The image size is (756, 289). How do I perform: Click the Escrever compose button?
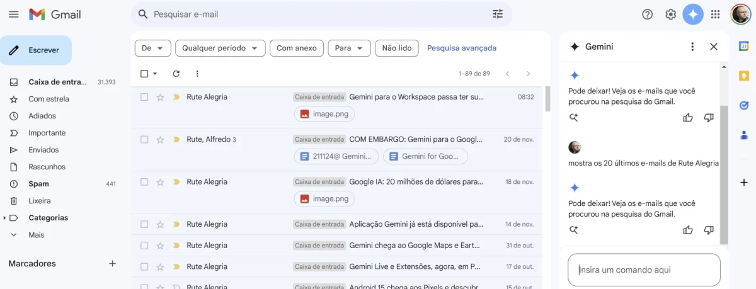36,50
